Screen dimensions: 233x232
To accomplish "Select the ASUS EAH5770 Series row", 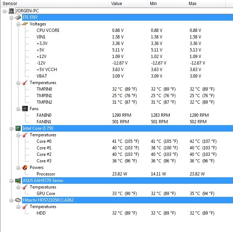I will 128,181.
